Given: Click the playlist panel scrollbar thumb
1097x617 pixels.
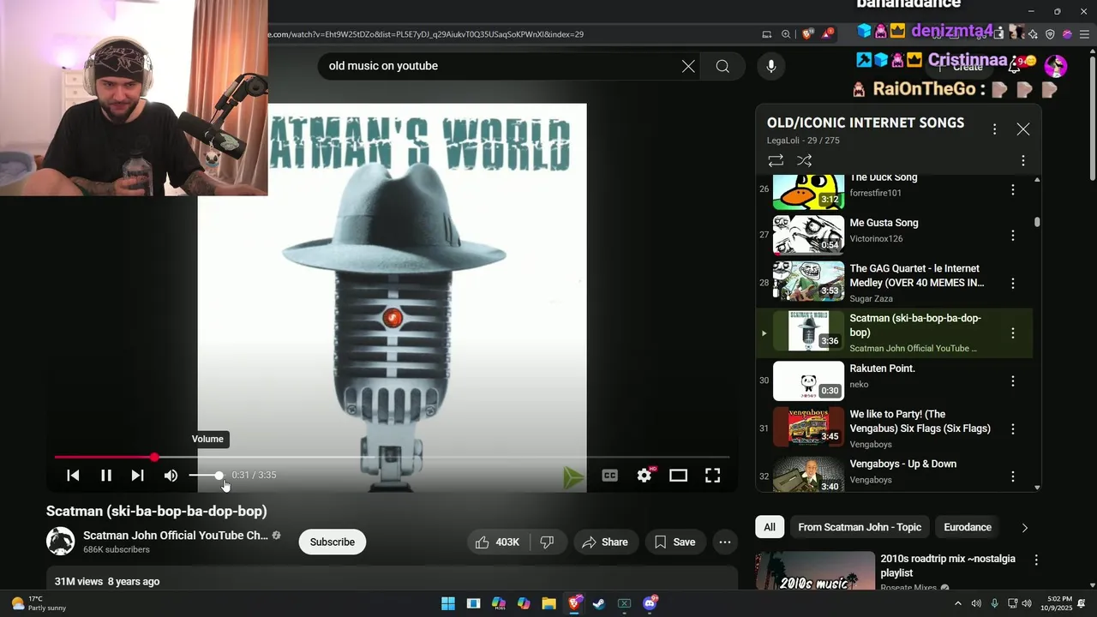Looking at the screenshot, I should pos(1037,222).
